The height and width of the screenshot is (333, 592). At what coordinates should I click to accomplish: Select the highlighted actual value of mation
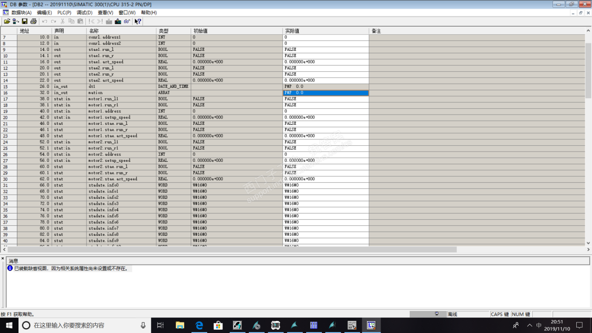pos(326,92)
